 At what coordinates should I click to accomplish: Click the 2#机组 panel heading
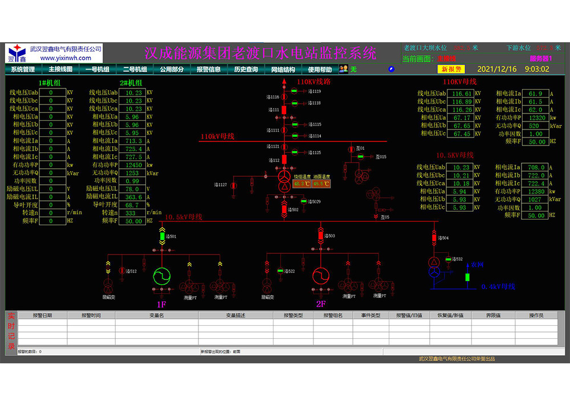tap(131, 83)
